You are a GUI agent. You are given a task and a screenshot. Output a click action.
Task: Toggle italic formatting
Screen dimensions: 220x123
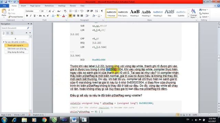[31, 16]
